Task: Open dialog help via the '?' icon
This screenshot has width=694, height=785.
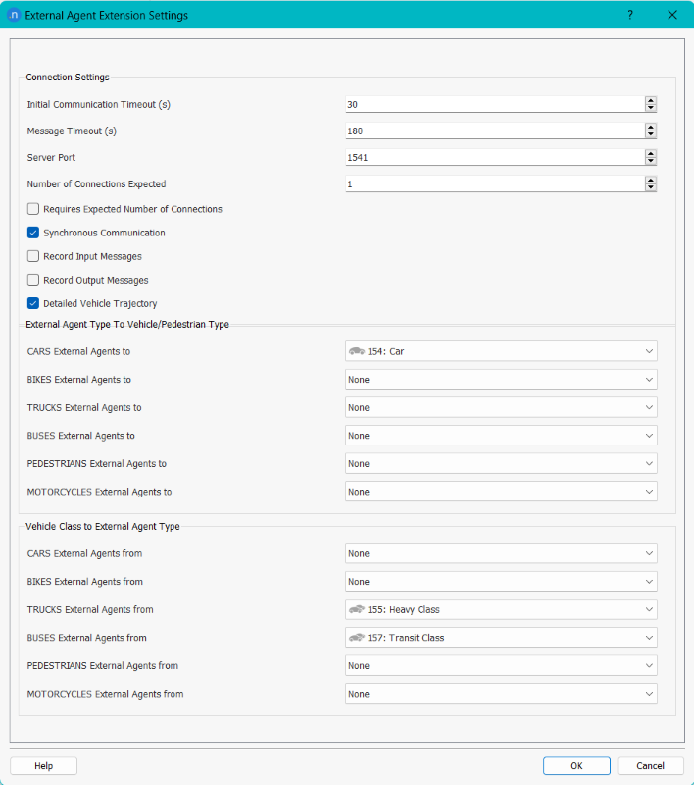Action: tap(629, 15)
